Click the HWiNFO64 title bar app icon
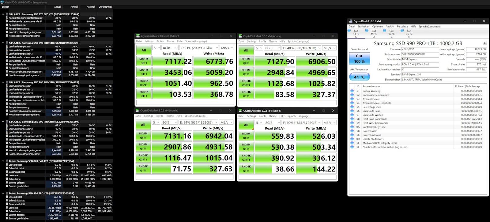 [2, 2]
